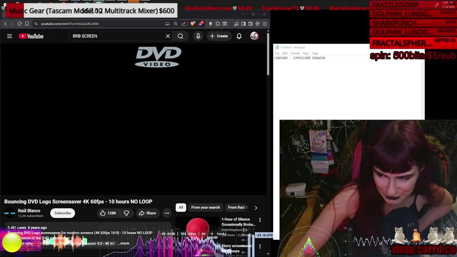Screen dimensions: 457x257
Task: Open the Brave wallet icon
Action: (250, 24)
